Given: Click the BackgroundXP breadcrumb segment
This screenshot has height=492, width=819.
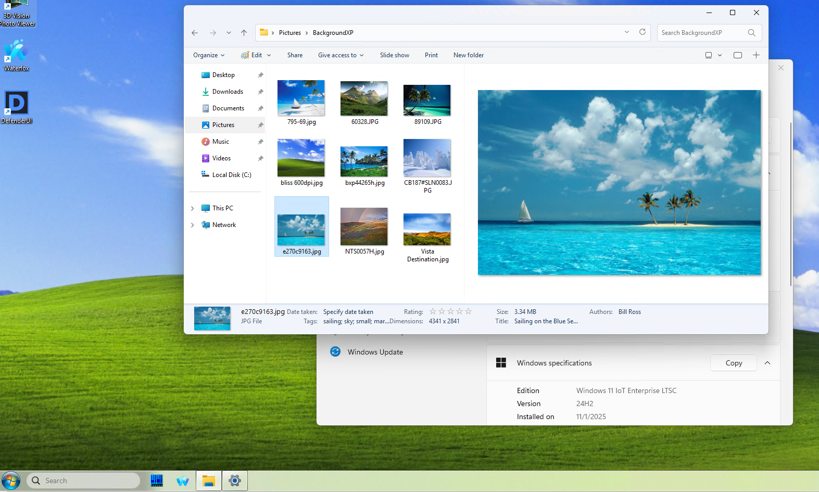Looking at the screenshot, I should (333, 33).
